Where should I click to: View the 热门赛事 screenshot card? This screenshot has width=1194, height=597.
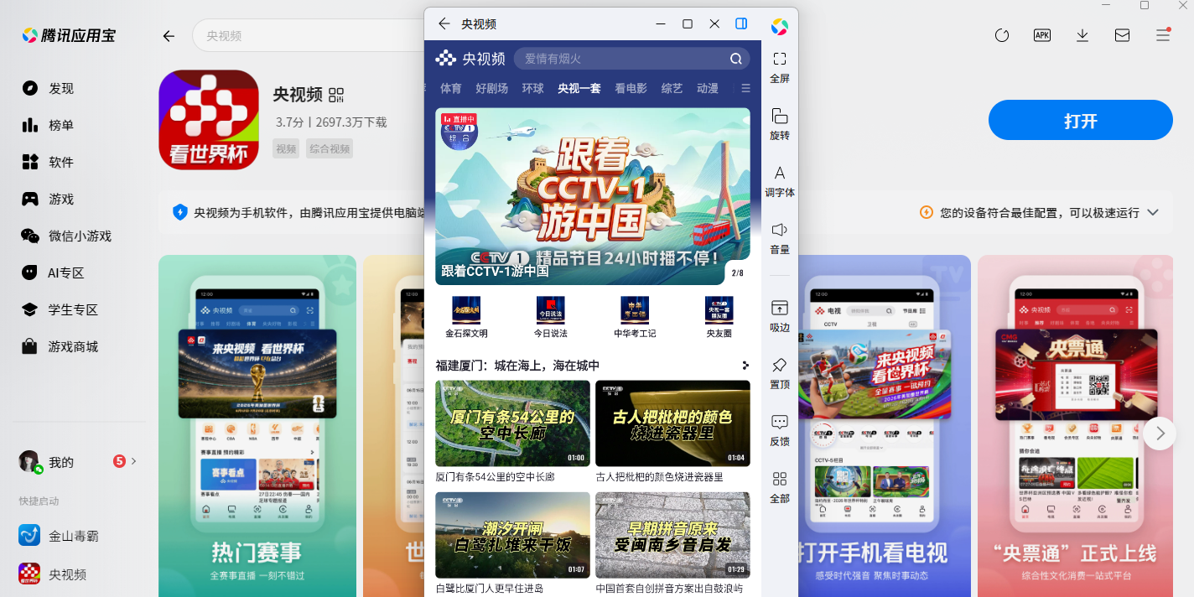[257, 426]
